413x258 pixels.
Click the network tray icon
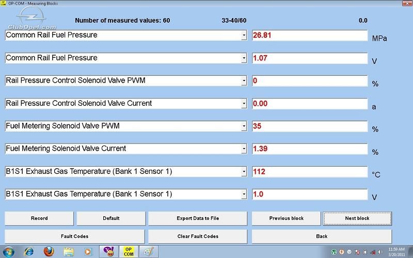pyautogui.click(x=373, y=252)
